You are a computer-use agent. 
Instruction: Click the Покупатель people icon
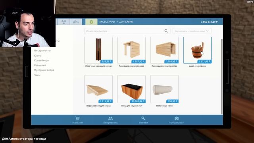[x=110, y=118]
